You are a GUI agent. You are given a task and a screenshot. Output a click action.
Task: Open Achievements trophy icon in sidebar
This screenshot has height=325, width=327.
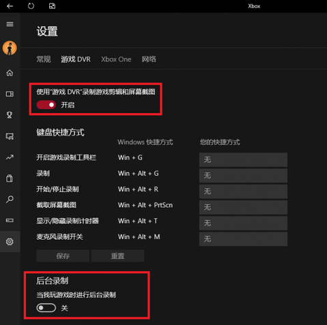(x=10, y=115)
